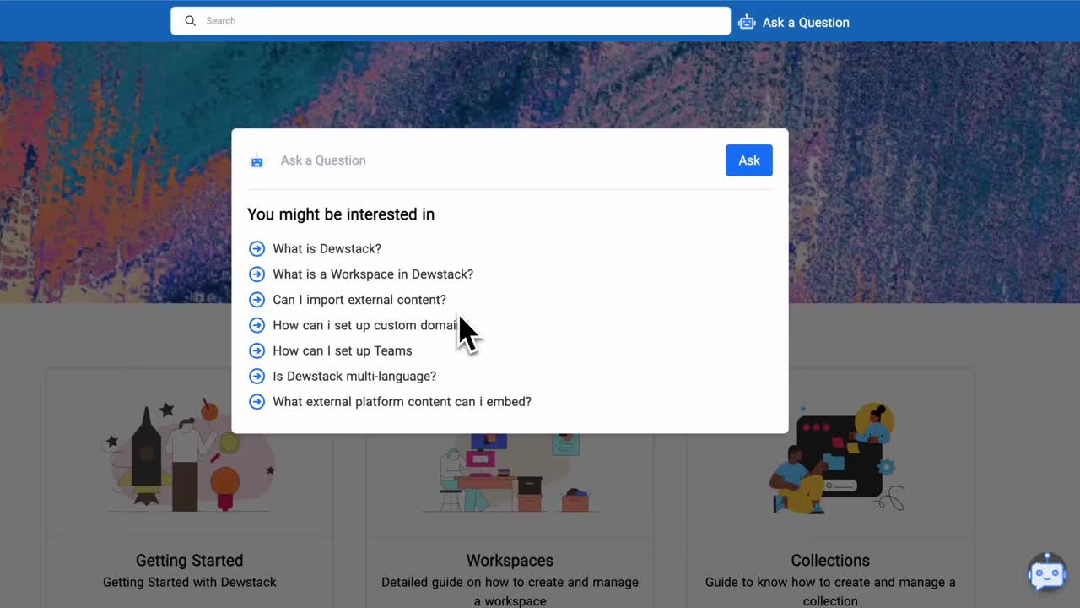Click the arrow for 'What is a Workspace in Dewstack?'
The image size is (1080, 608).
pyautogui.click(x=256, y=274)
